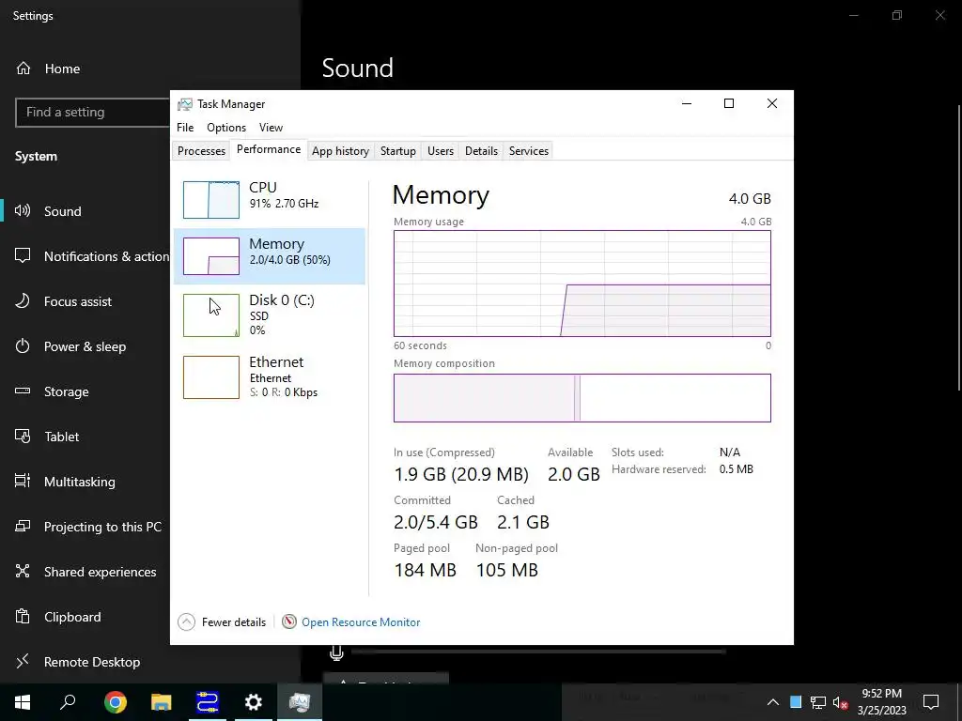The width and height of the screenshot is (962, 721).
Task: Open the File menu in Task Manager
Action: [x=185, y=128]
